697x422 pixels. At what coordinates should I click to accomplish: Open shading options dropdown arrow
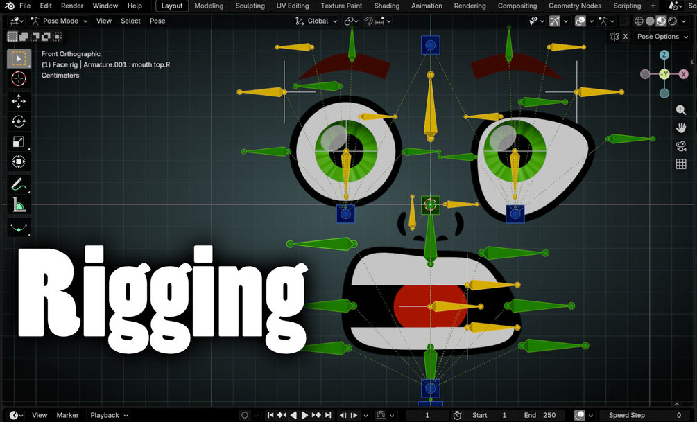[685, 21]
